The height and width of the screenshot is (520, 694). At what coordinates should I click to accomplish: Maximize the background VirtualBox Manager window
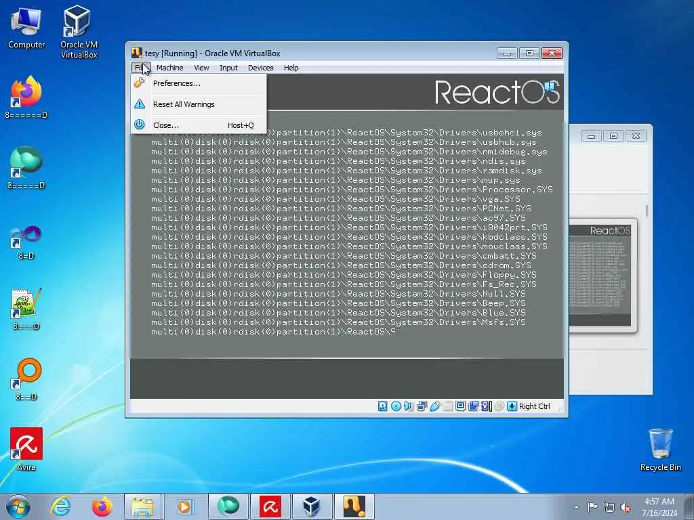click(613, 135)
